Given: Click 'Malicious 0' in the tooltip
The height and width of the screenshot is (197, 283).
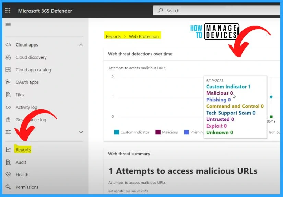Looking at the screenshot, I should point(220,93).
